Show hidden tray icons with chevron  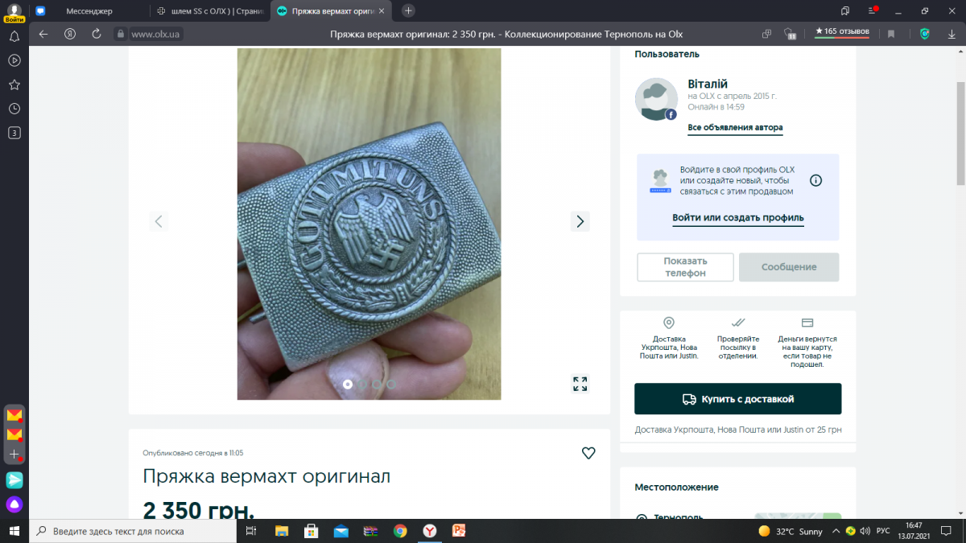[x=837, y=532]
